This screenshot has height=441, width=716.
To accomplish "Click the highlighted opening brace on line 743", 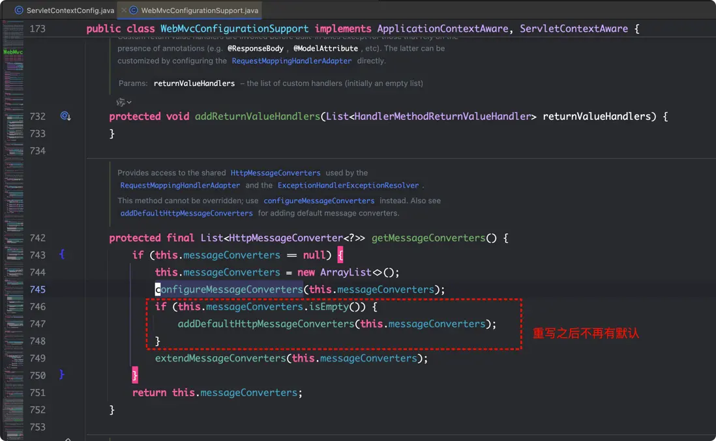I will [340, 255].
